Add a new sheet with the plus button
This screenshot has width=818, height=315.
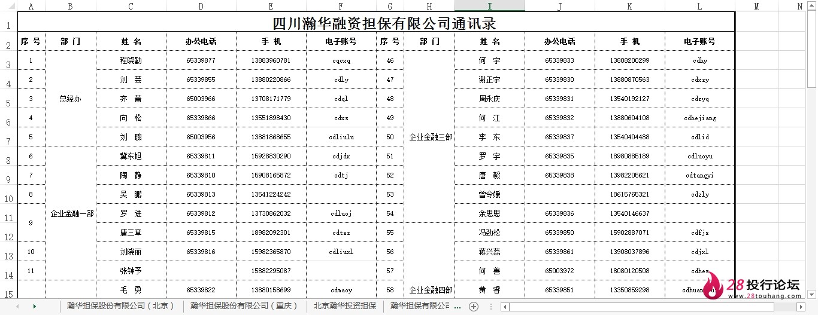coord(474,306)
